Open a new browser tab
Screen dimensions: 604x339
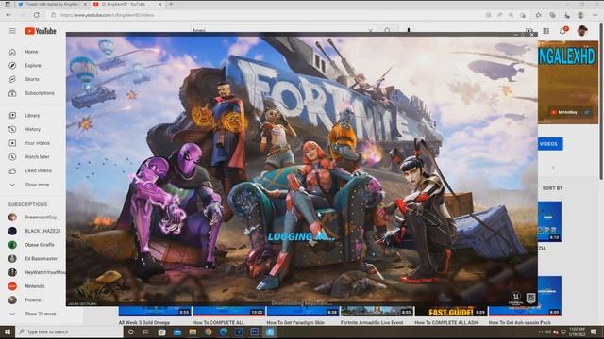[171, 4]
